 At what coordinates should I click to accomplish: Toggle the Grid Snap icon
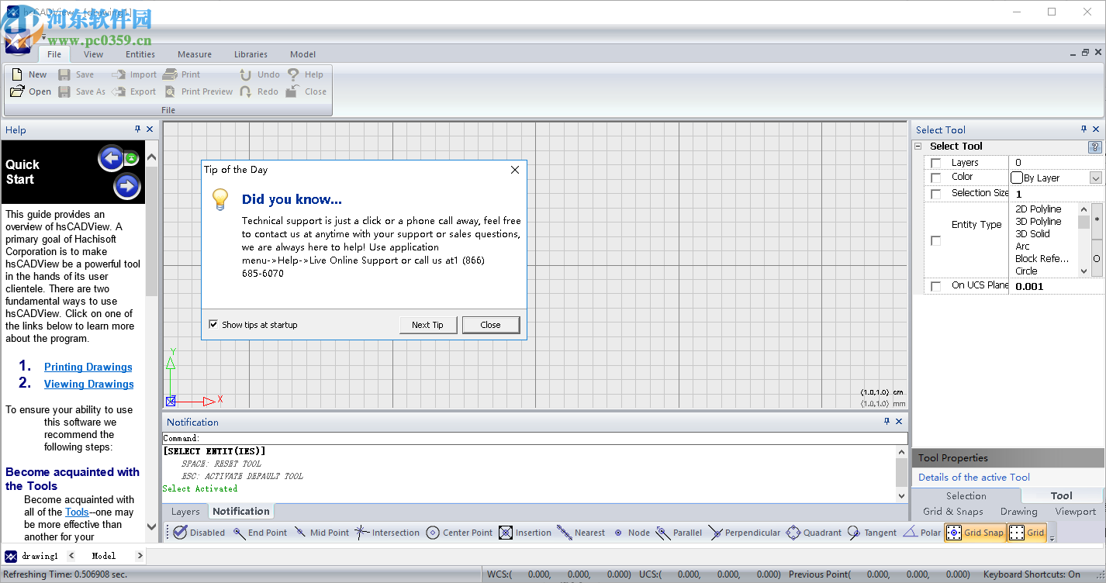click(x=954, y=533)
